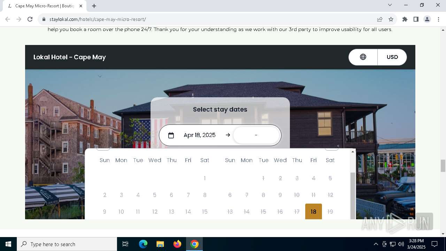Bookmark this page with star icon

391,19
